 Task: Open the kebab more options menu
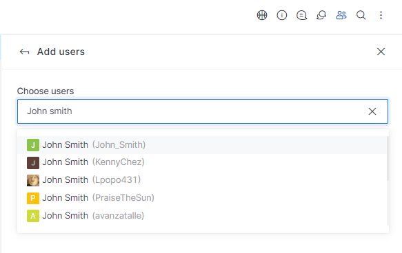pos(381,15)
